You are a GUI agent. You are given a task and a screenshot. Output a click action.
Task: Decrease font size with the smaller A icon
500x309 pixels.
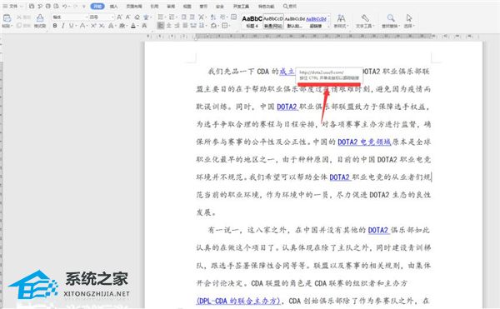[x=127, y=17]
